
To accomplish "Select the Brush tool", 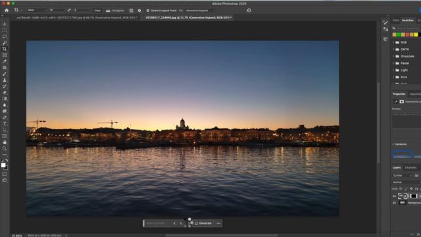I will 5,74.
